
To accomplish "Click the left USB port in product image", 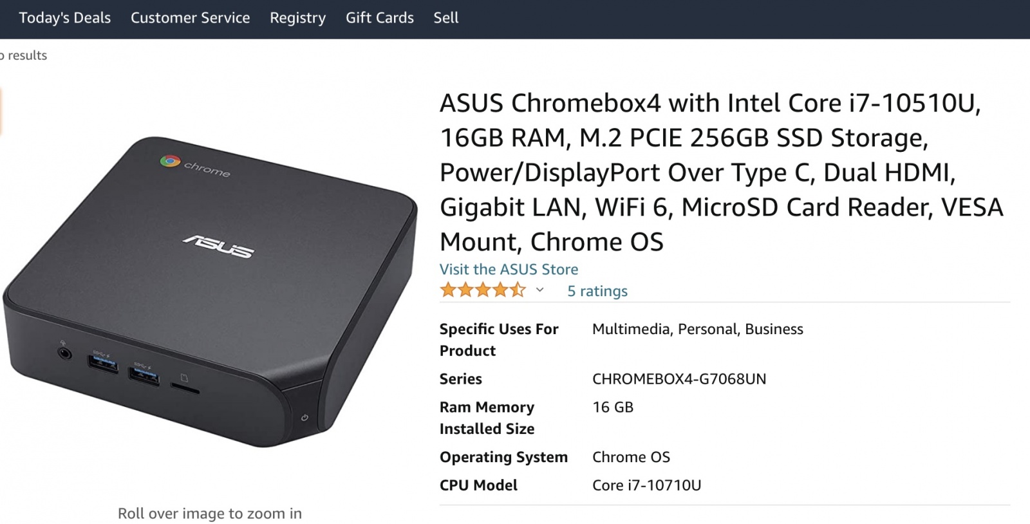I will pos(103,365).
